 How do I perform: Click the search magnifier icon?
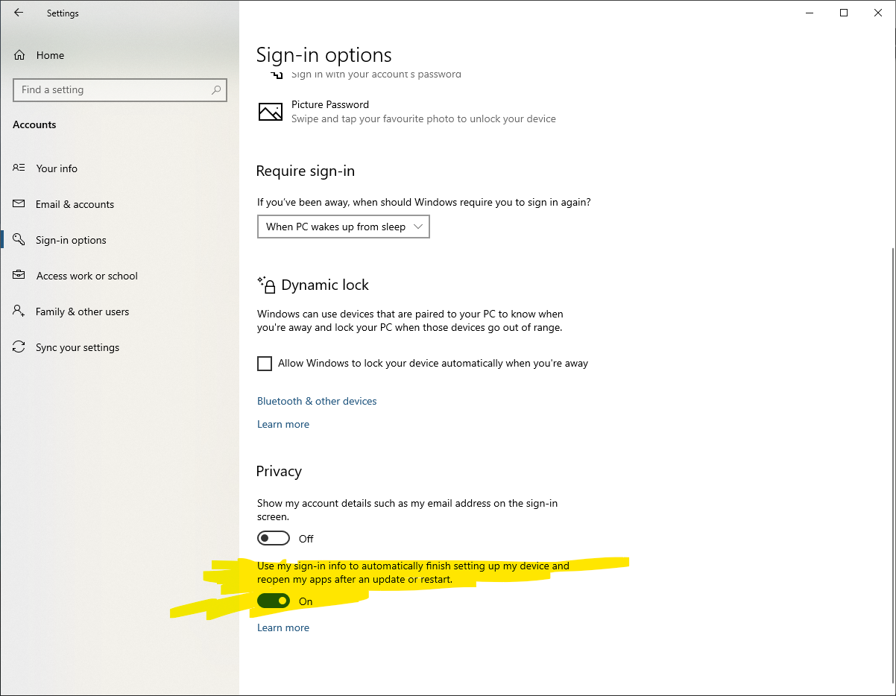coord(216,90)
